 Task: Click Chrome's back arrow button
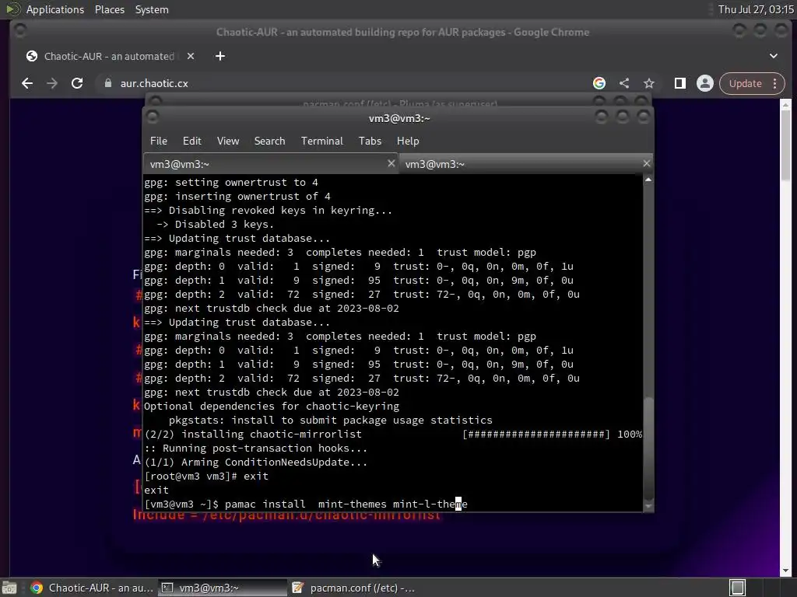coord(27,83)
